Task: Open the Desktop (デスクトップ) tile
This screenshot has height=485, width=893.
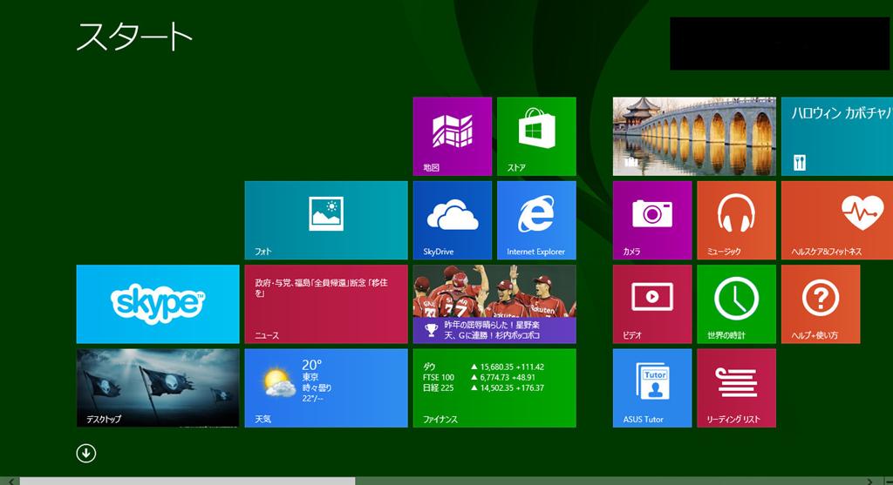Action: 158,387
